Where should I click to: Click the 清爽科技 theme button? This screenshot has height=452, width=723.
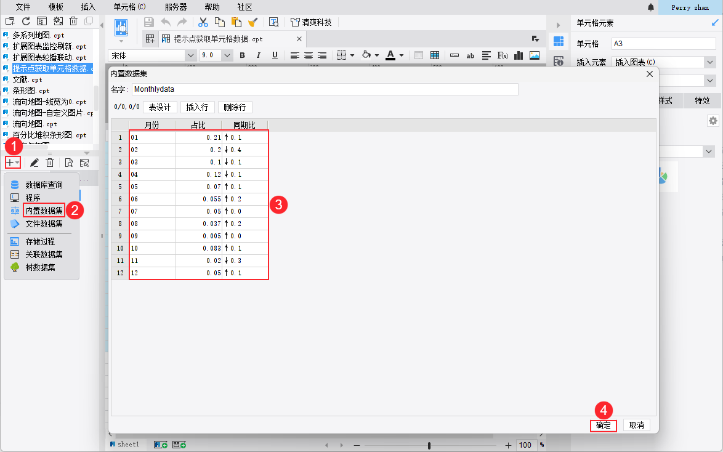pyautogui.click(x=311, y=22)
